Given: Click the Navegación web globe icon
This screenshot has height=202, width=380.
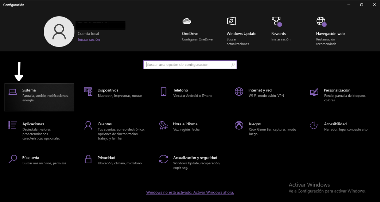Looking at the screenshot, I should click(321, 21).
